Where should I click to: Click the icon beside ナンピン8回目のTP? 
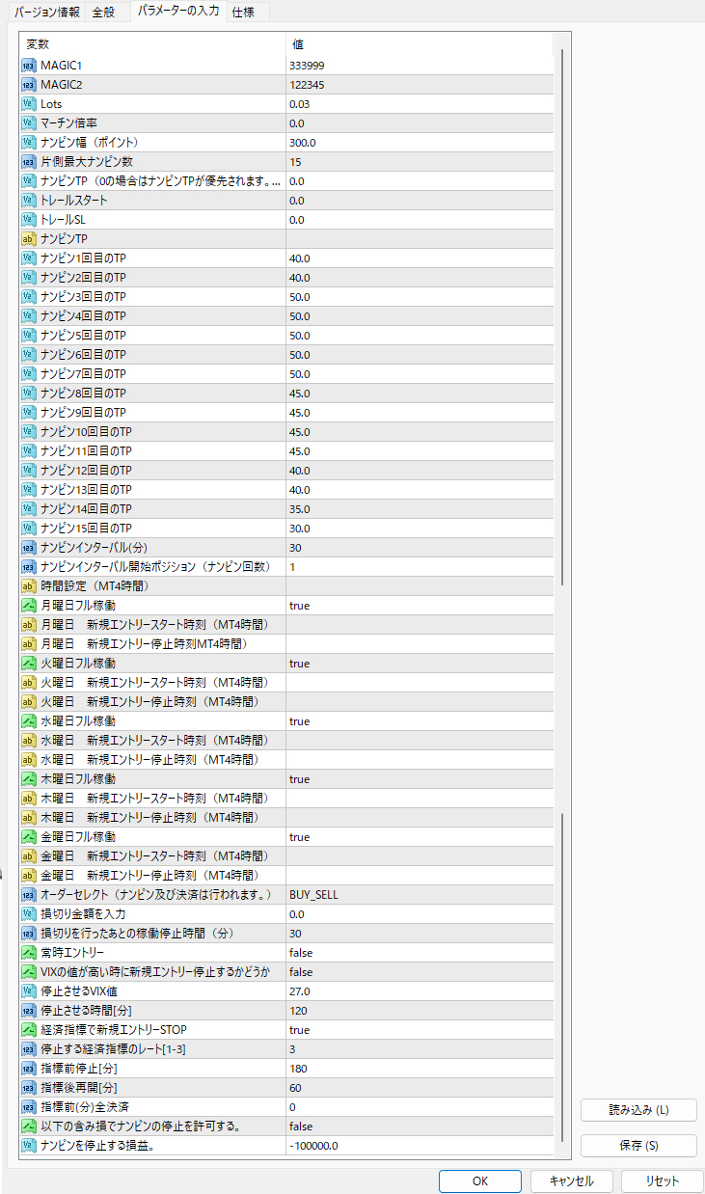pyautogui.click(x=28, y=393)
